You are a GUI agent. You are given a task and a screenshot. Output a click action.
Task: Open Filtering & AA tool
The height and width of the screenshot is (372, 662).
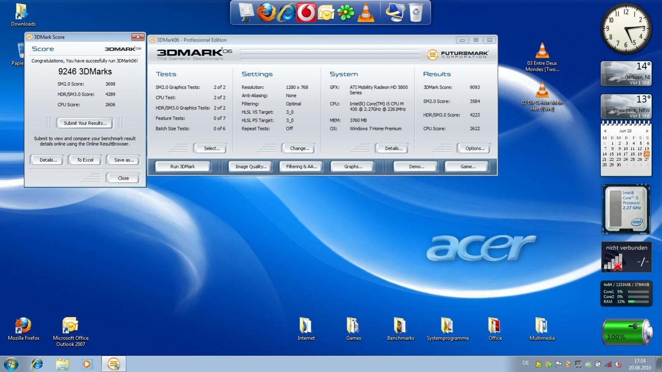pyautogui.click(x=301, y=166)
